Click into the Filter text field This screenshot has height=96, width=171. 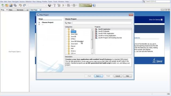click(102, 23)
